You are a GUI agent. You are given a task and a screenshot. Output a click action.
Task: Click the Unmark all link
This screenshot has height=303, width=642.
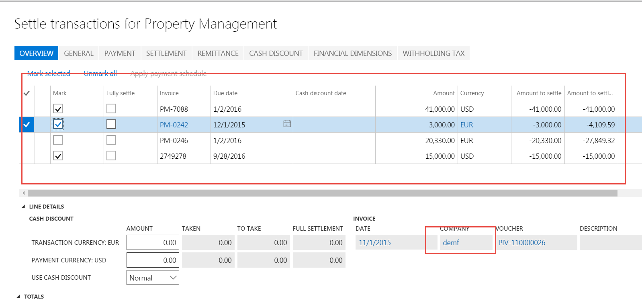click(100, 74)
